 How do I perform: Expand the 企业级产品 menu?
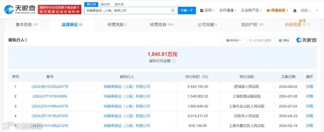[x=251, y=10]
